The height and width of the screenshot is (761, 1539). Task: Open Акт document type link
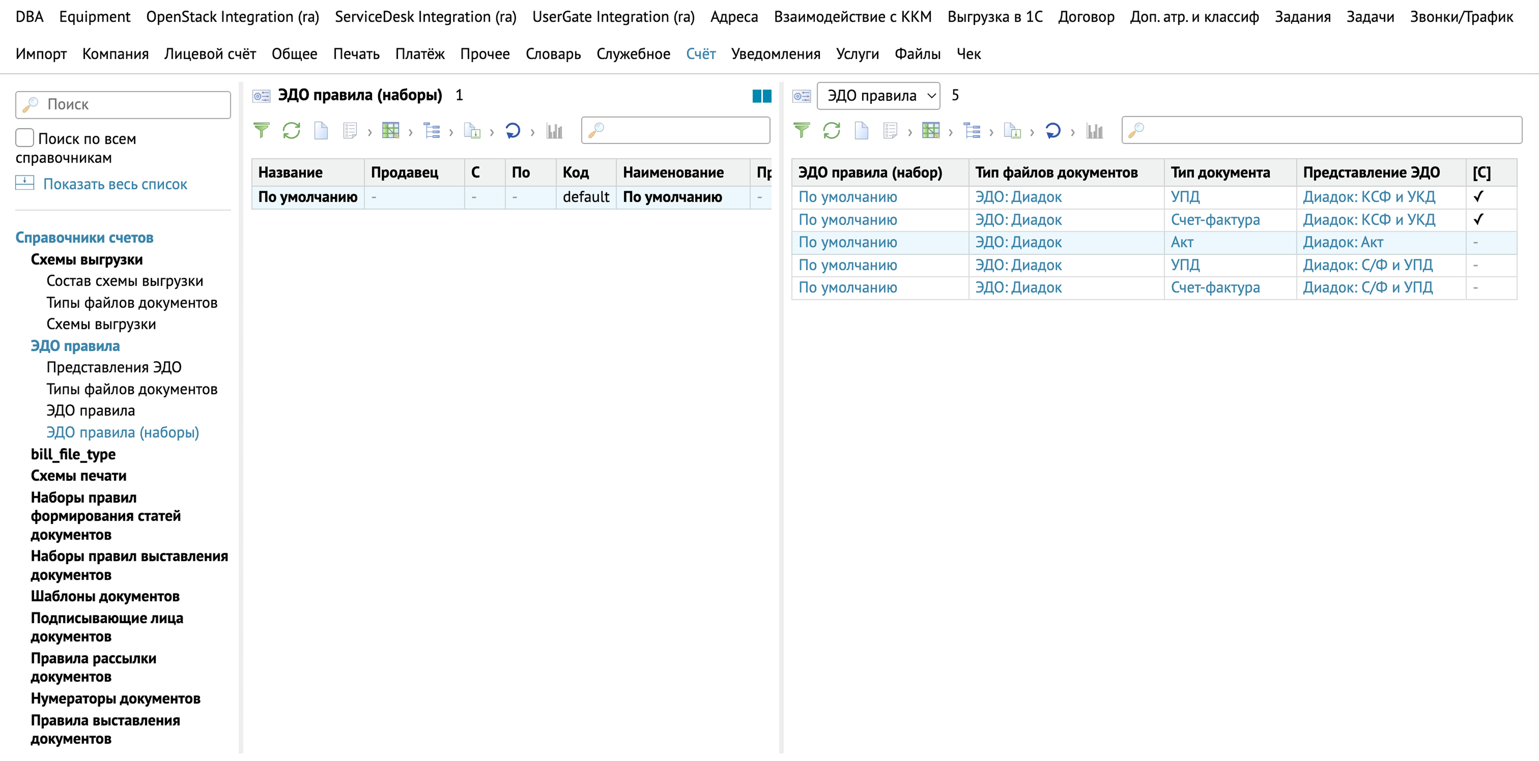coord(1182,242)
